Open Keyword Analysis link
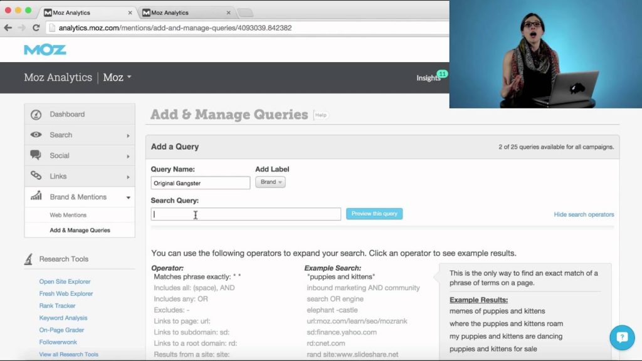This screenshot has width=642, height=361. (63, 318)
